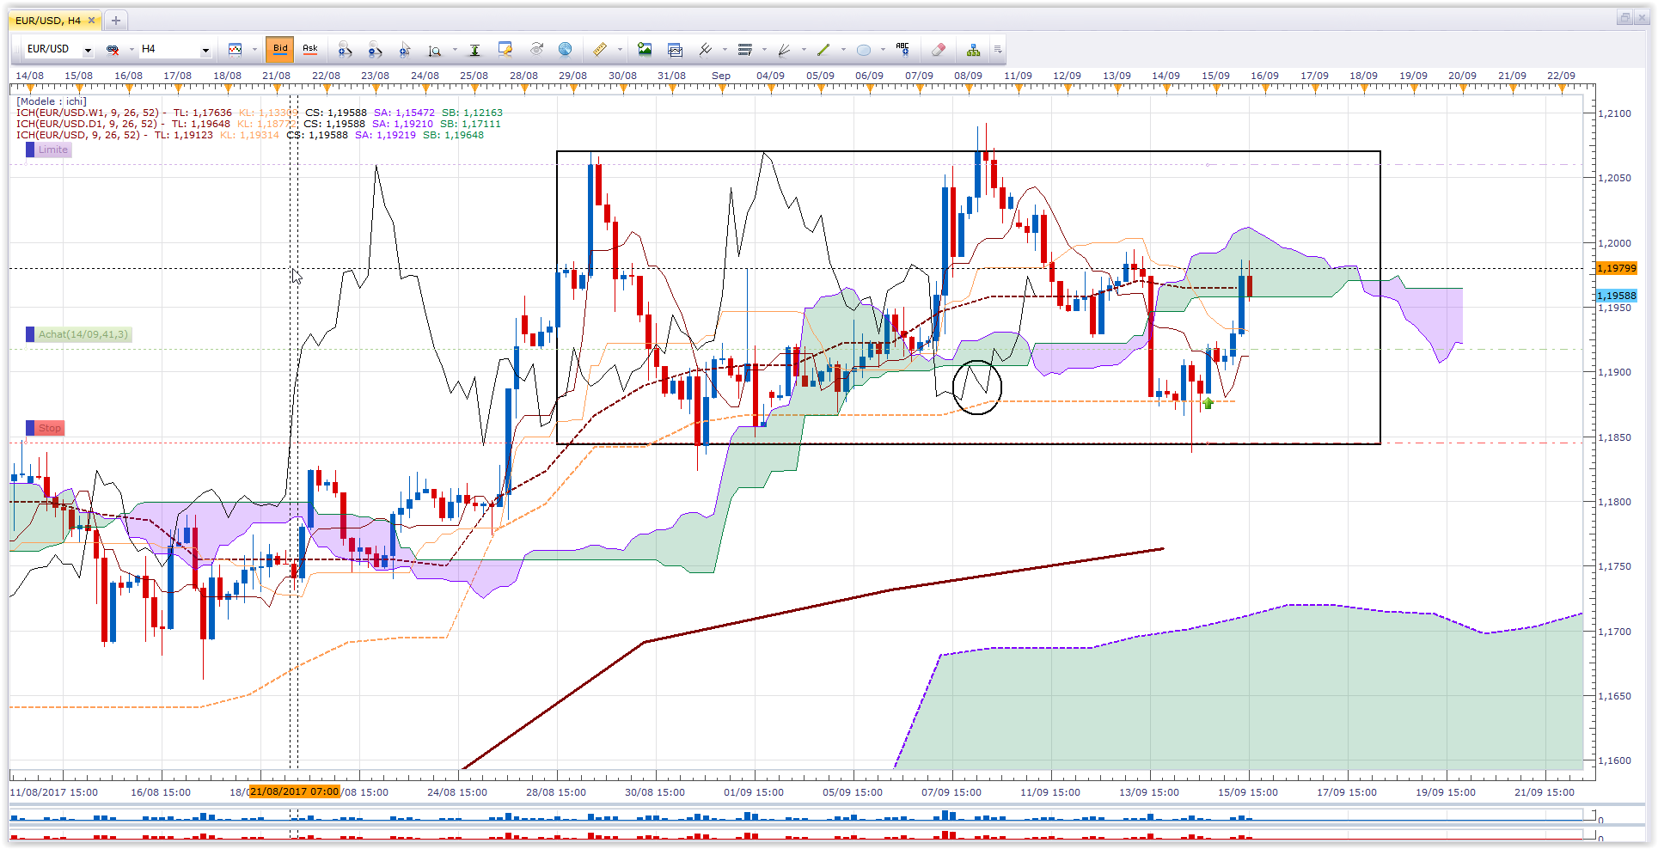The width and height of the screenshot is (1658, 849).
Task: Select the ICH(EUR/USD.D1, 9, 26, 52) indicator label
Action: point(88,124)
